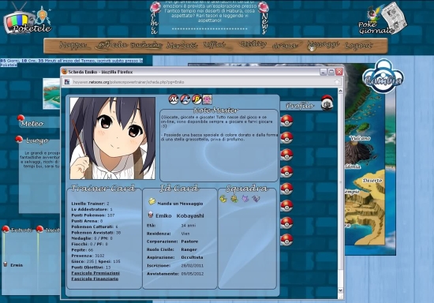Click the pink flower badge icon

(207, 99)
